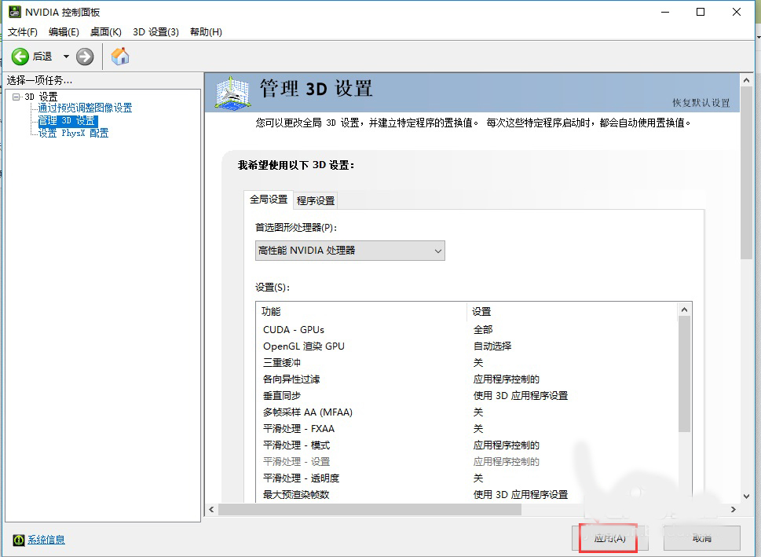This screenshot has width=761, height=557.
Task: Select the 多帧采样 AA (MFAA) row
Action: 466,412
